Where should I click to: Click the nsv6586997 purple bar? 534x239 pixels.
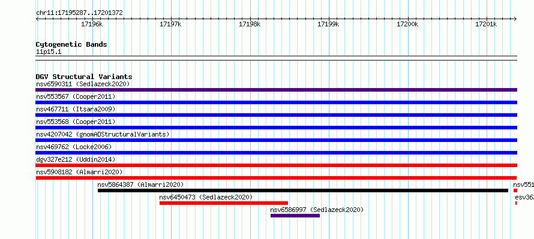295,216
